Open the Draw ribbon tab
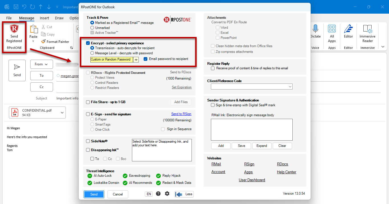The height and width of the screenshot is (204, 389). click(59, 18)
